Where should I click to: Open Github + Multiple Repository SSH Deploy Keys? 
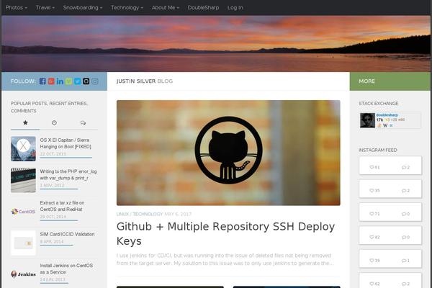225,234
